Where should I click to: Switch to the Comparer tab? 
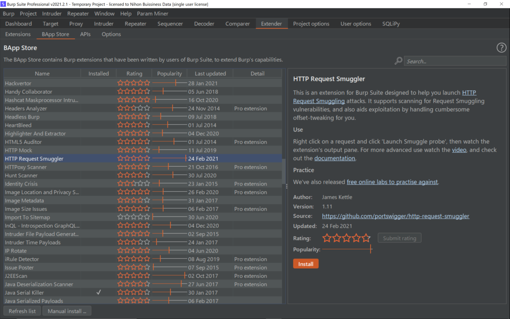[x=238, y=24]
